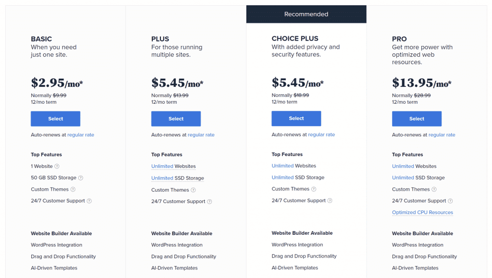Open the Custom Themes tooltip in the BASIC plan

click(x=73, y=189)
